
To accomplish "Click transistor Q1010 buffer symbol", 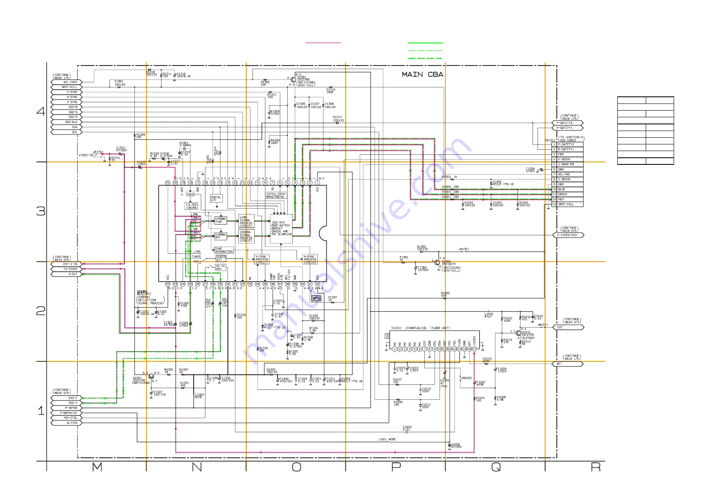I will (518, 333).
